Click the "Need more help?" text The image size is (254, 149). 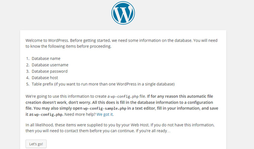pyautogui.click(x=80, y=114)
